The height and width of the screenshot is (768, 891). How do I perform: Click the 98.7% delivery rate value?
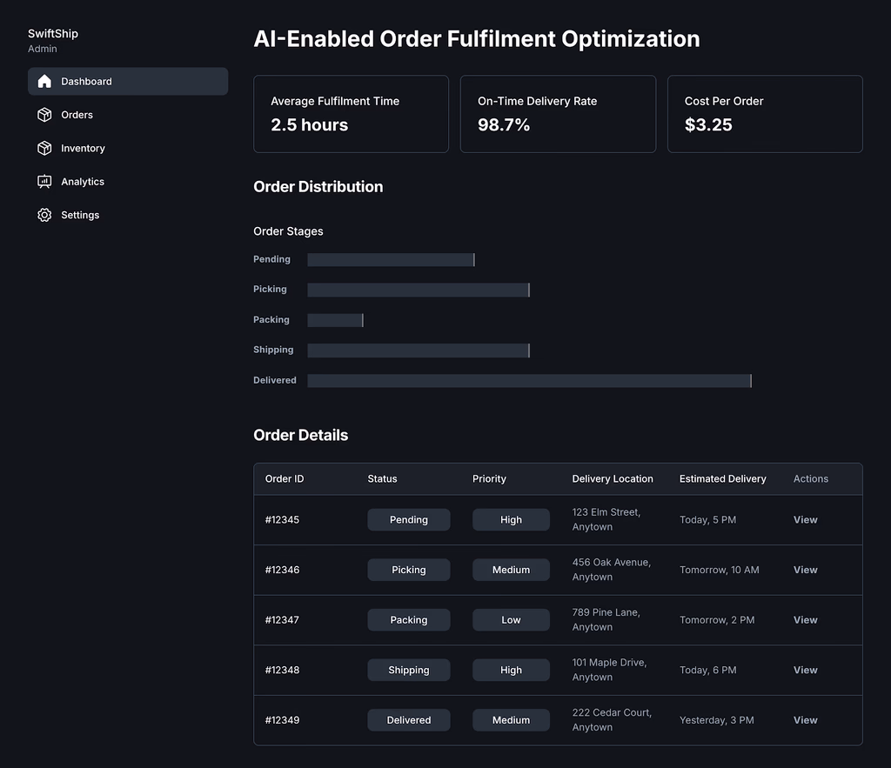(x=504, y=125)
